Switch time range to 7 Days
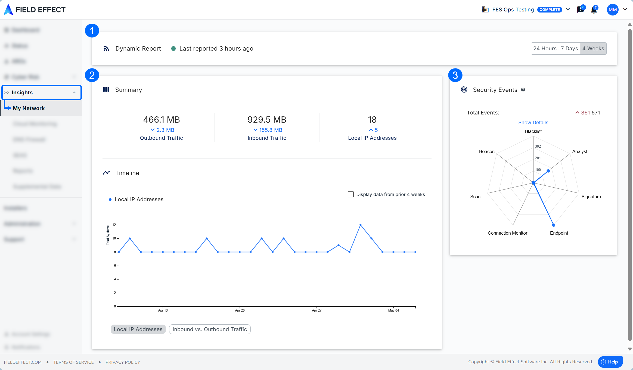This screenshot has height=370, width=633. coord(569,48)
